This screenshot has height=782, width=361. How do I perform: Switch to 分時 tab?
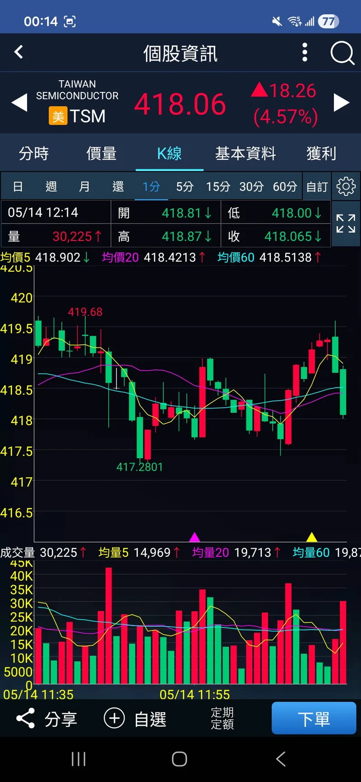pyautogui.click(x=34, y=153)
